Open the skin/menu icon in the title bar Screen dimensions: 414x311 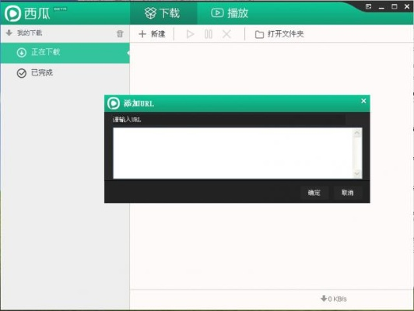coord(368,6)
